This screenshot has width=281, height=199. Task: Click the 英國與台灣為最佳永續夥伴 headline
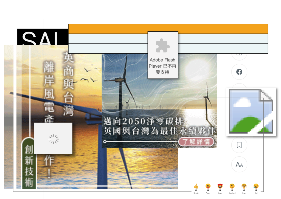(159, 131)
